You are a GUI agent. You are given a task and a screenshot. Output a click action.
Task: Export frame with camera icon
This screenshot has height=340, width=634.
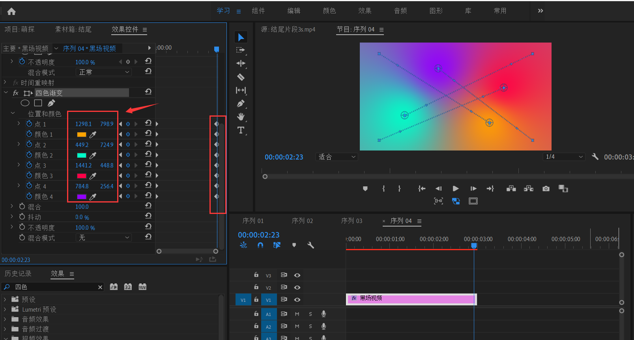click(546, 189)
